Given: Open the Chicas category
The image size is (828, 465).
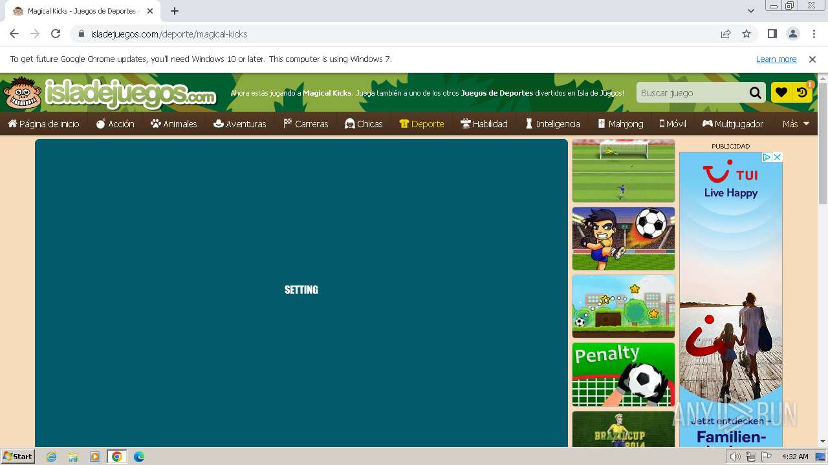Looking at the screenshot, I should click(x=364, y=124).
